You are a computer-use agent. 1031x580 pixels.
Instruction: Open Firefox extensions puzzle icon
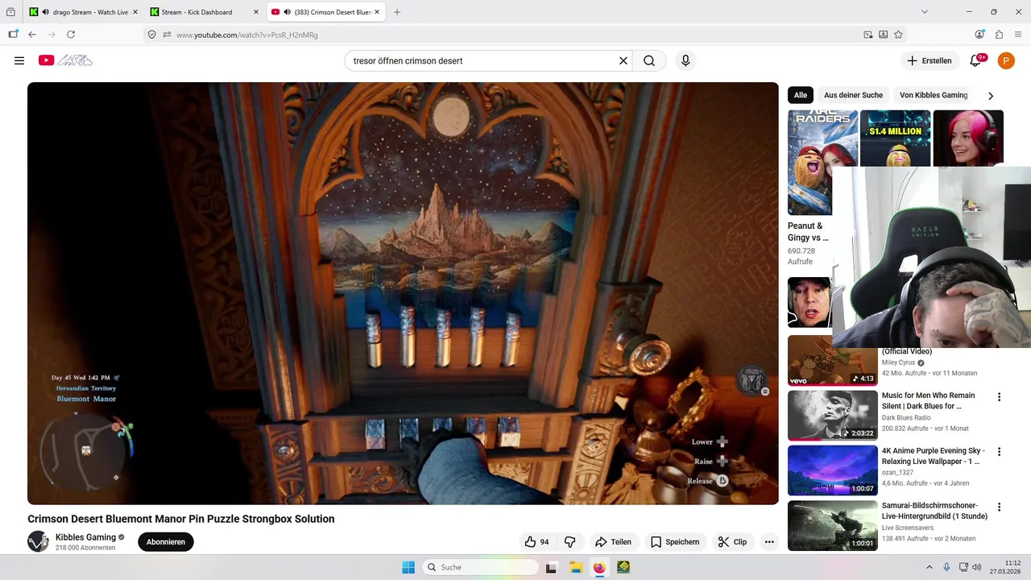[999, 35]
